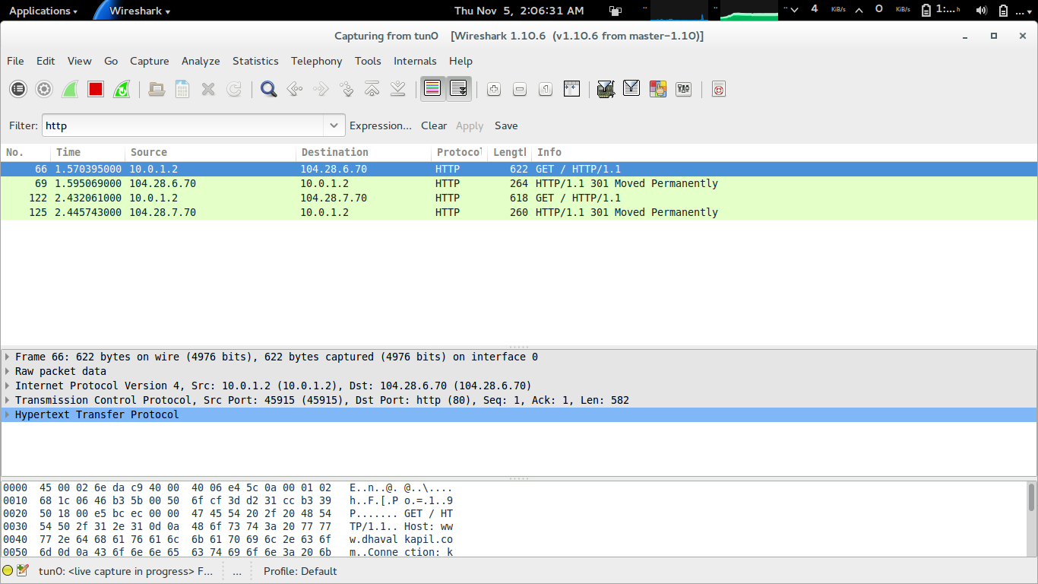
Task: Open the Go menu
Action: pos(111,61)
